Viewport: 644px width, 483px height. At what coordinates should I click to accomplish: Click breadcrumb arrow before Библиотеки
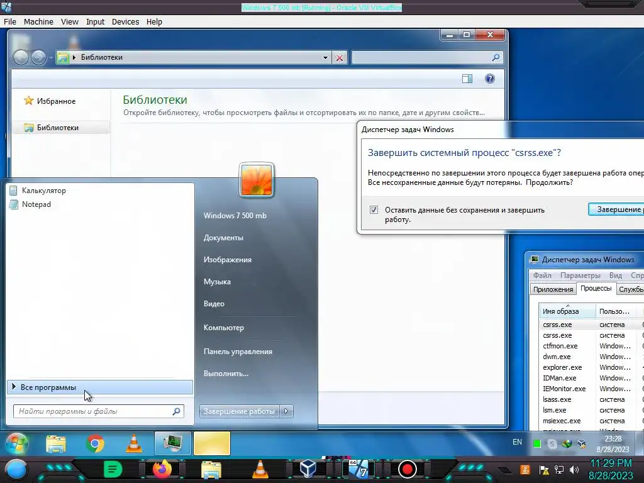74,57
